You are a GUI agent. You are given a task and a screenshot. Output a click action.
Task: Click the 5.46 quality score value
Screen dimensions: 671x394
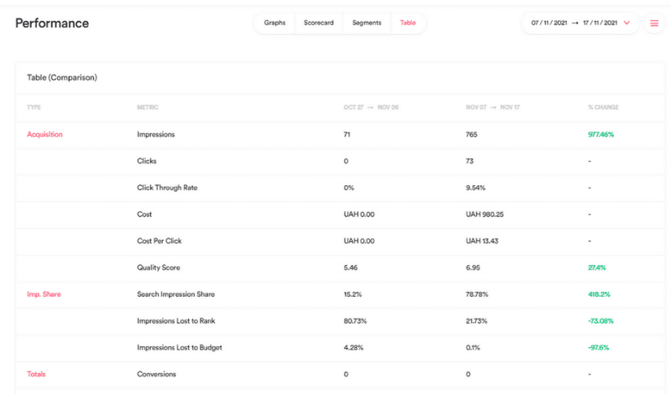tap(350, 267)
